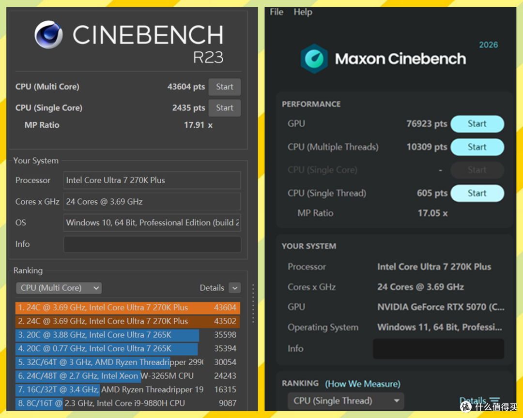Start the R23 CPU Multi Core test
This screenshot has width=523, height=418.
click(x=225, y=87)
